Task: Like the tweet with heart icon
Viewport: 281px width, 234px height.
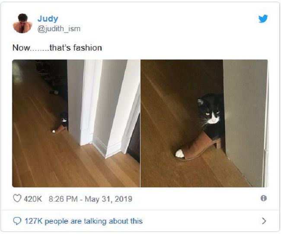Action: (x=17, y=198)
